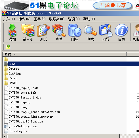
Task: Select file OV7670_Target 1.dep
Action: [x=25, y=97]
